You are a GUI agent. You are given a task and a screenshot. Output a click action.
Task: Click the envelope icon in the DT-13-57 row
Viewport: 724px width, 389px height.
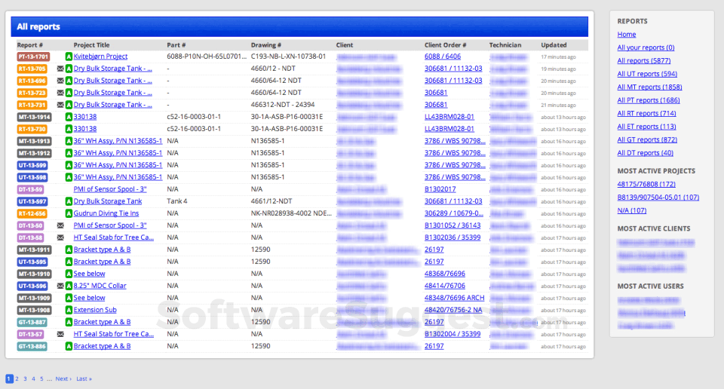click(x=60, y=334)
